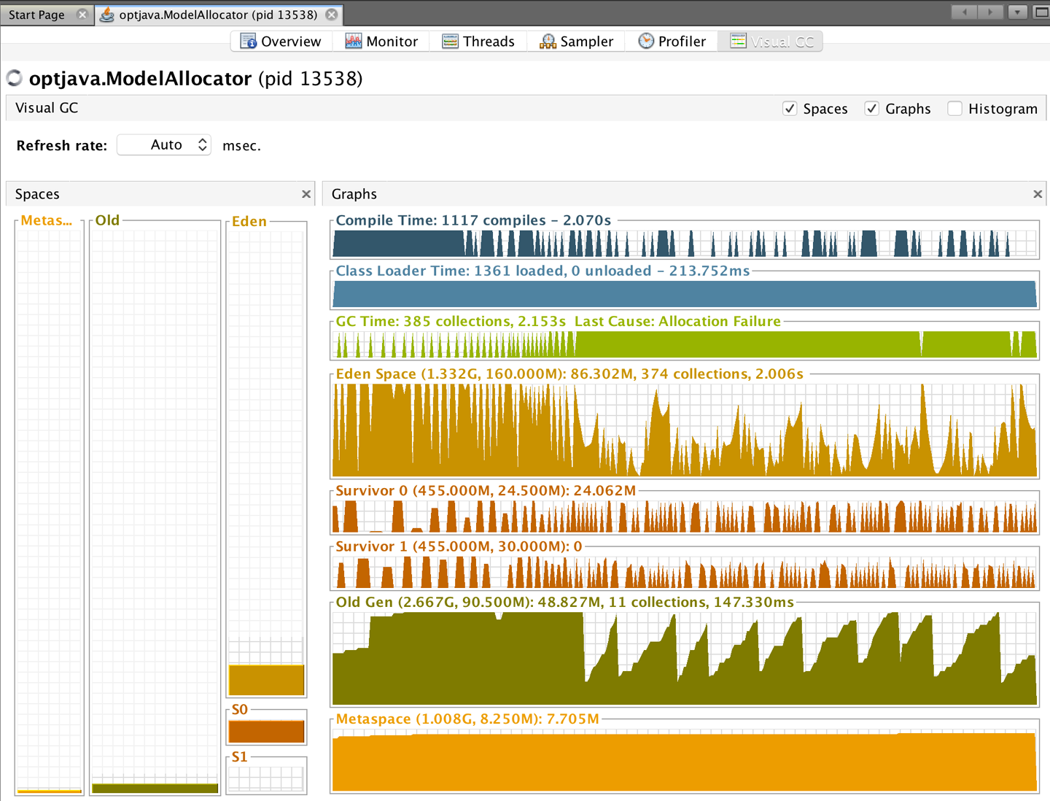The width and height of the screenshot is (1050, 801).
Task: Enable the Histogram checkbox
Action: coord(954,109)
